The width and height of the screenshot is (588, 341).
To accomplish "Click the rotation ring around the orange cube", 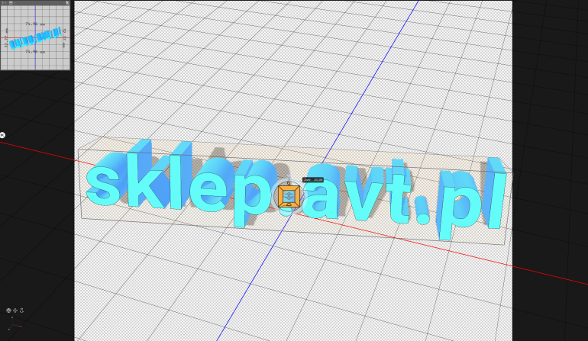I will pyautogui.click(x=274, y=197).
